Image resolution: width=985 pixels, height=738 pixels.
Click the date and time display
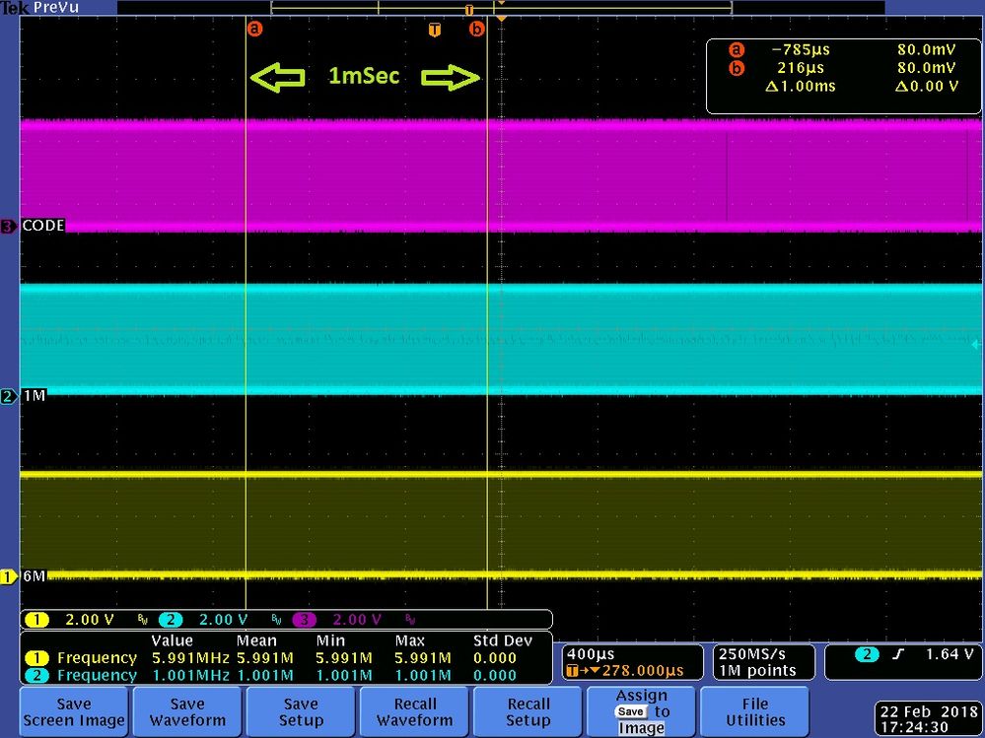[929, 719]
